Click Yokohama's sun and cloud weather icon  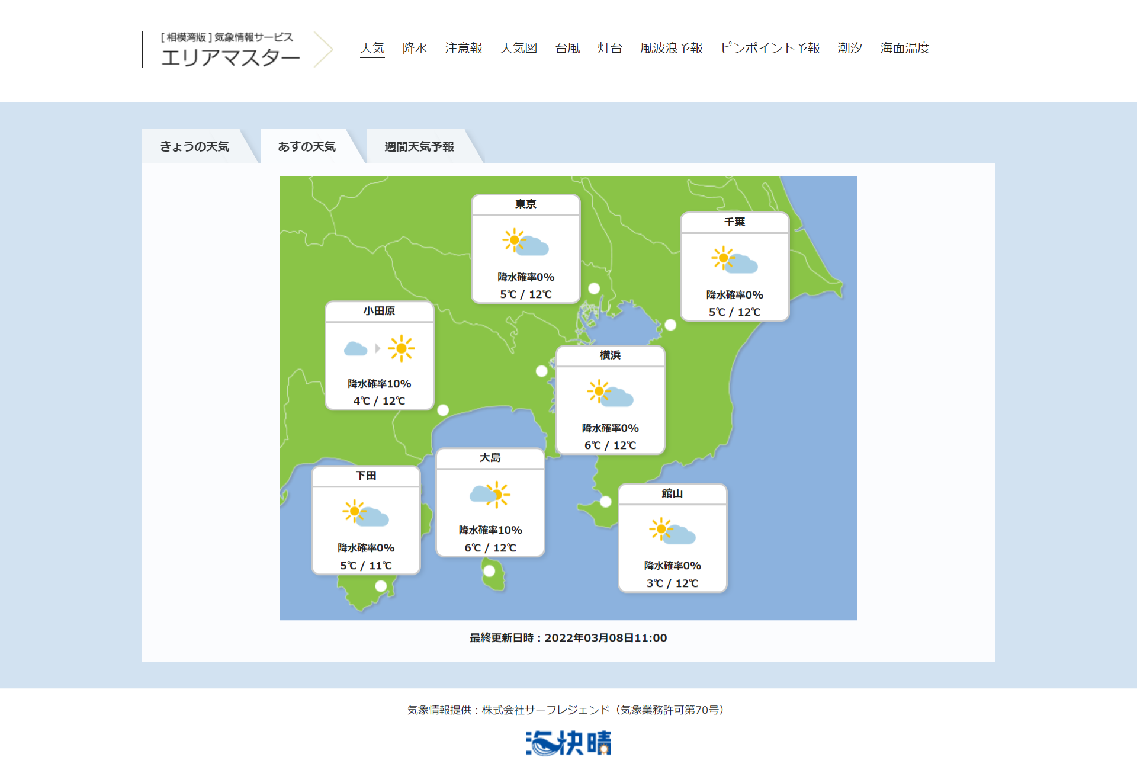click(x=610, y=393)
